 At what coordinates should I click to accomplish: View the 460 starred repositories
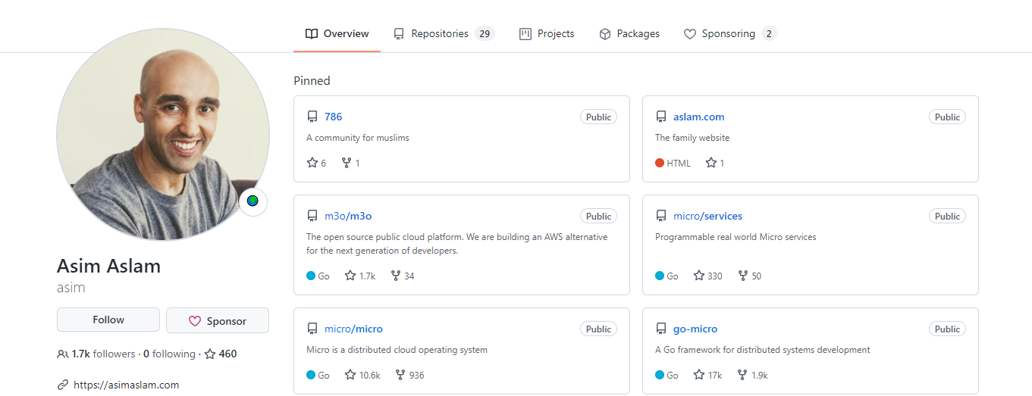(221, 354)
